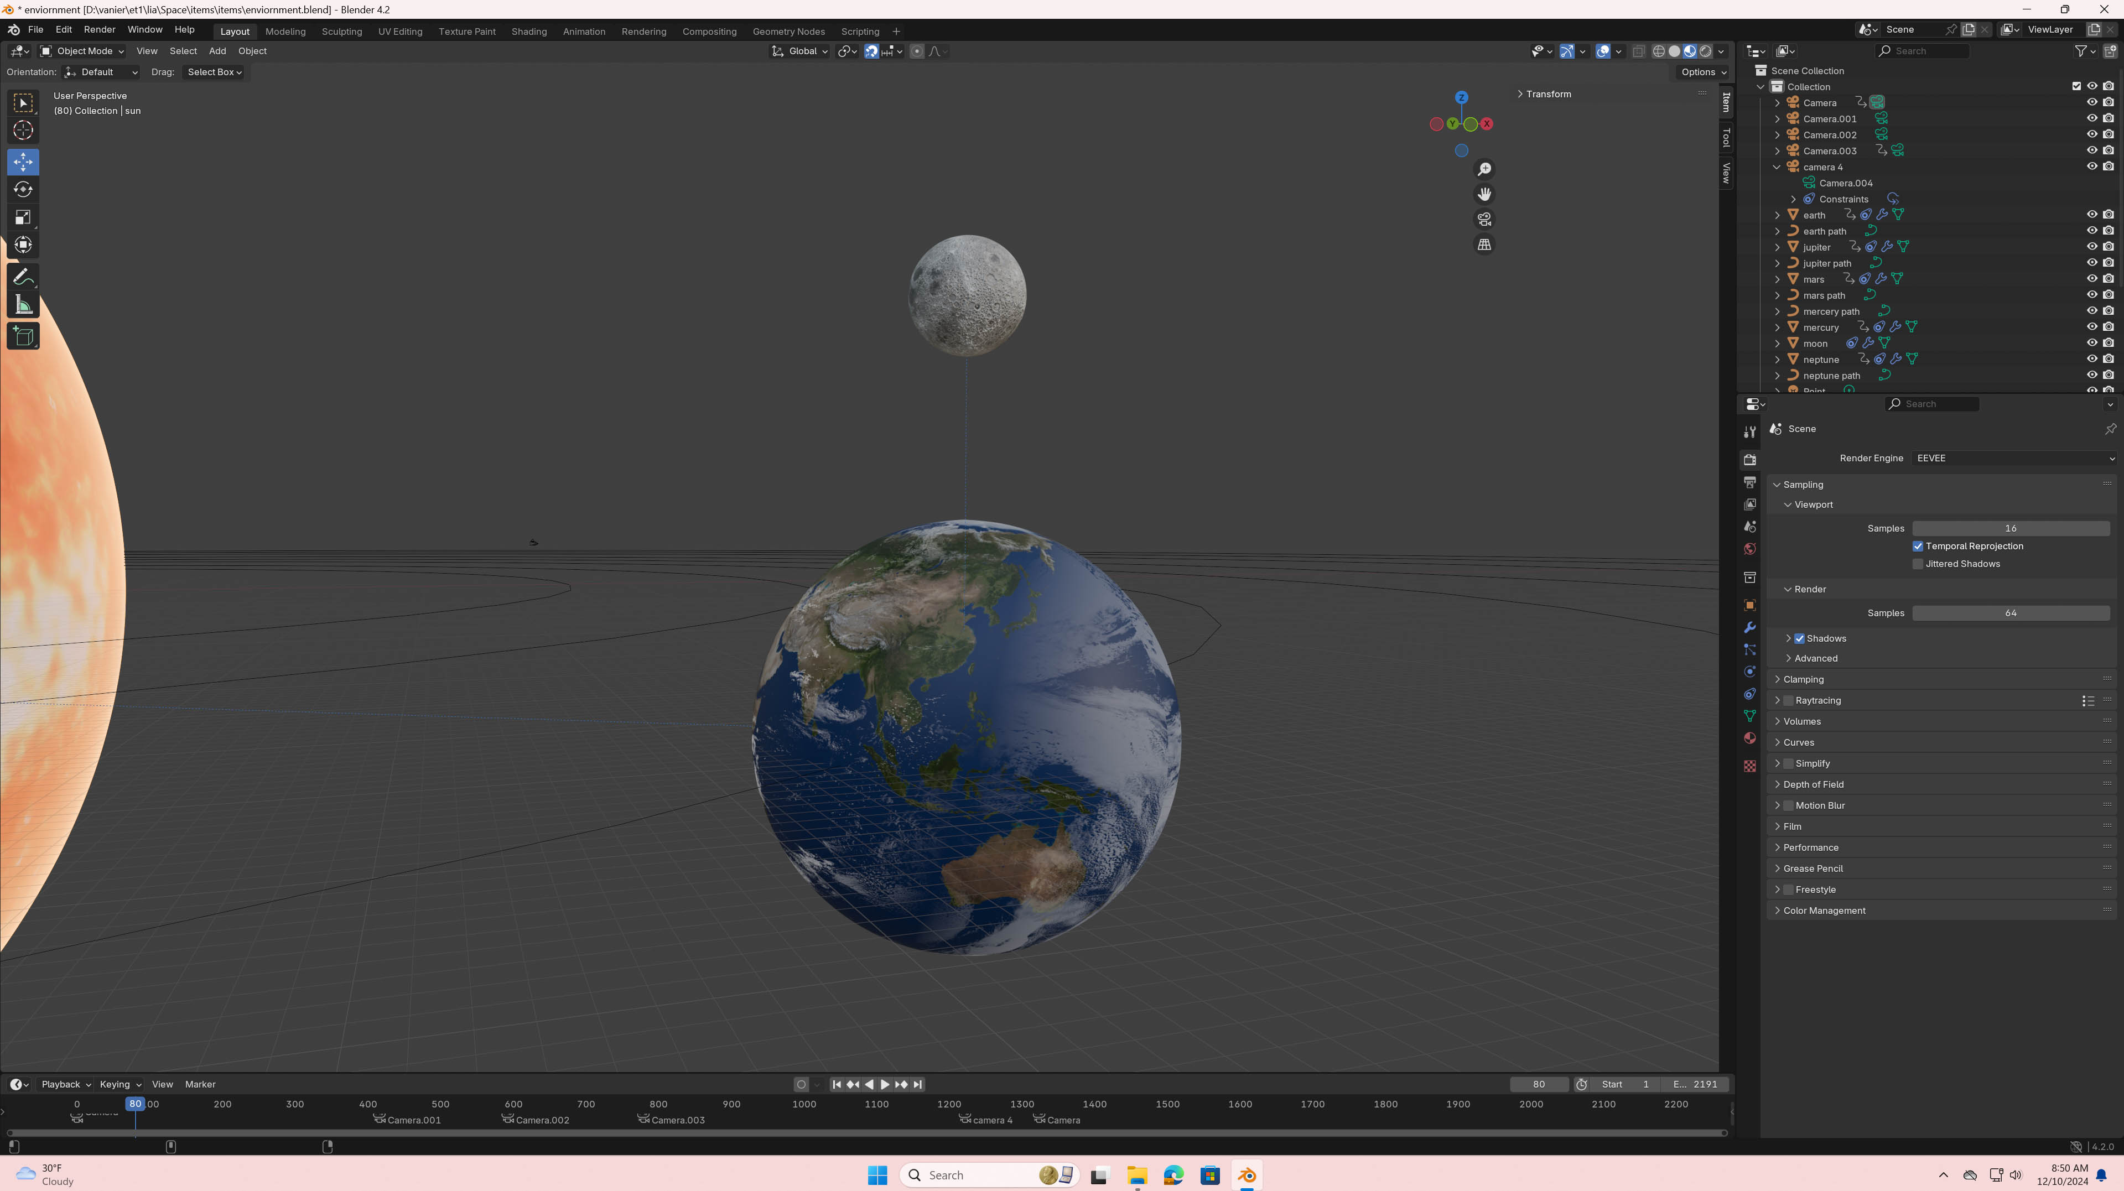Enable the Jittered Shadows checkbox
Viewport: 2124px width, 1191px height.
[1918, 564]
